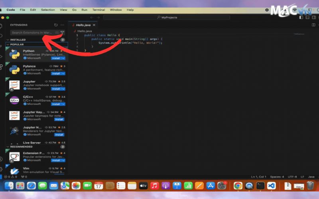
Task: Open Terminal from the Dock
Action: click(x=260, y=185)
